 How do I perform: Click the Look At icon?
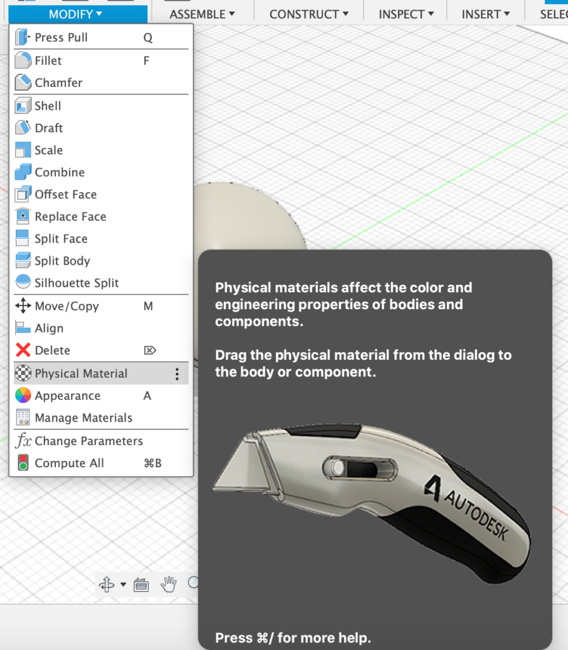click(x=141, y=585)
